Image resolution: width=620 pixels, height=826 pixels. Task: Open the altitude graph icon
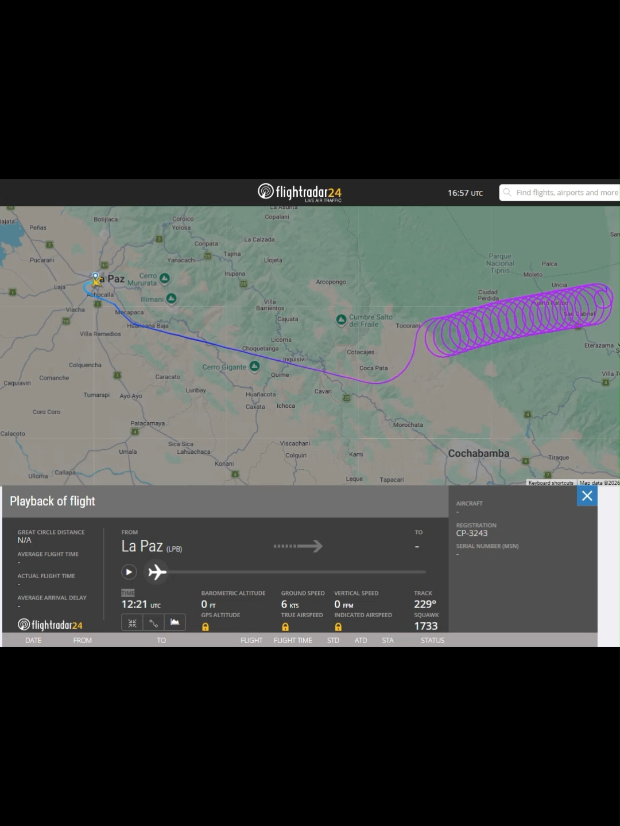pos(175,623)
